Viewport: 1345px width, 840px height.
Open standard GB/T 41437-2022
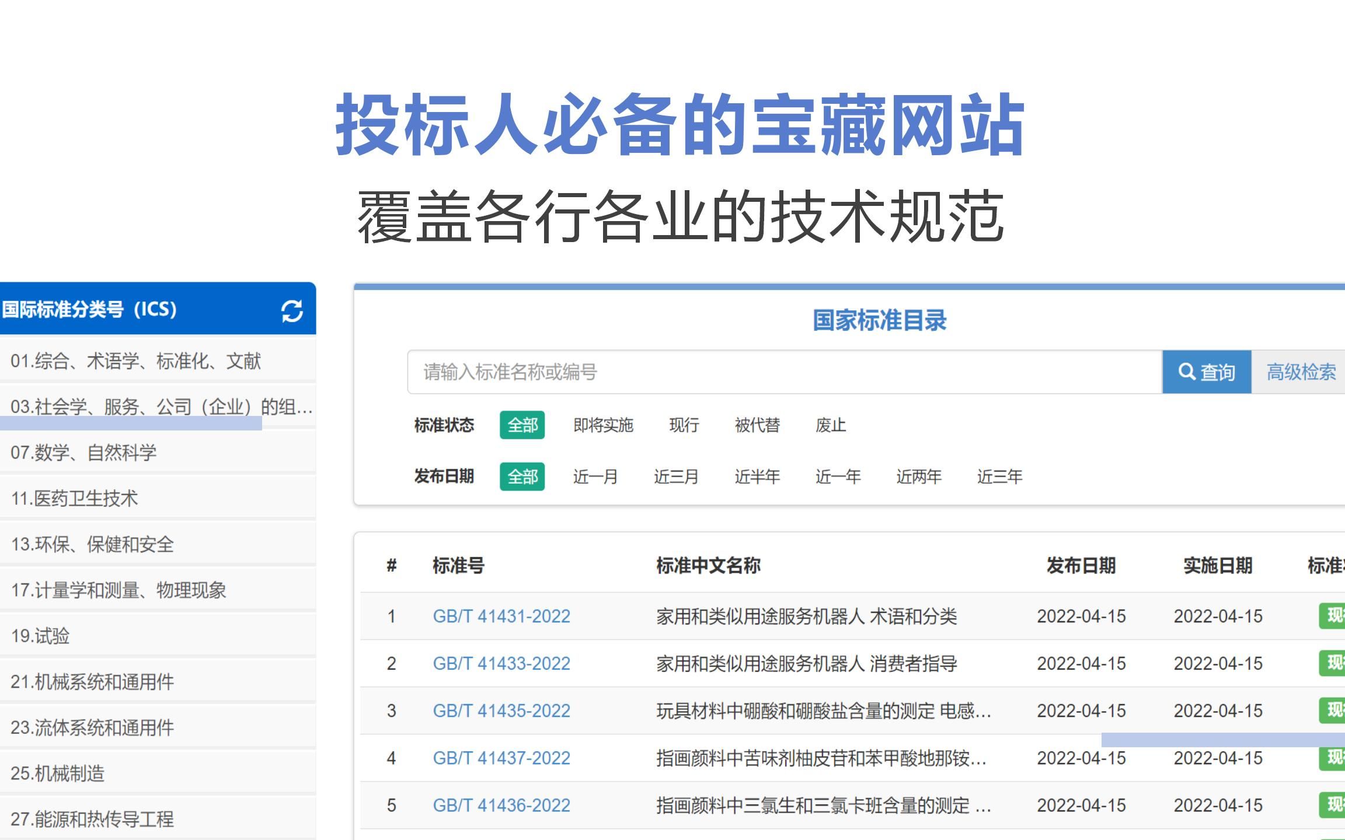point(501,758)
